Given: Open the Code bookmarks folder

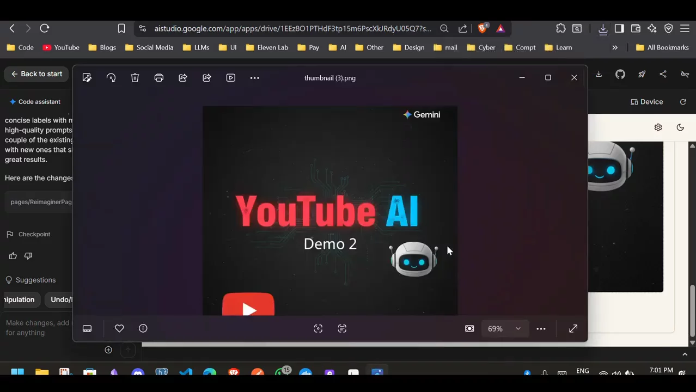Looking at the screenshot, I should pos(20,47).
